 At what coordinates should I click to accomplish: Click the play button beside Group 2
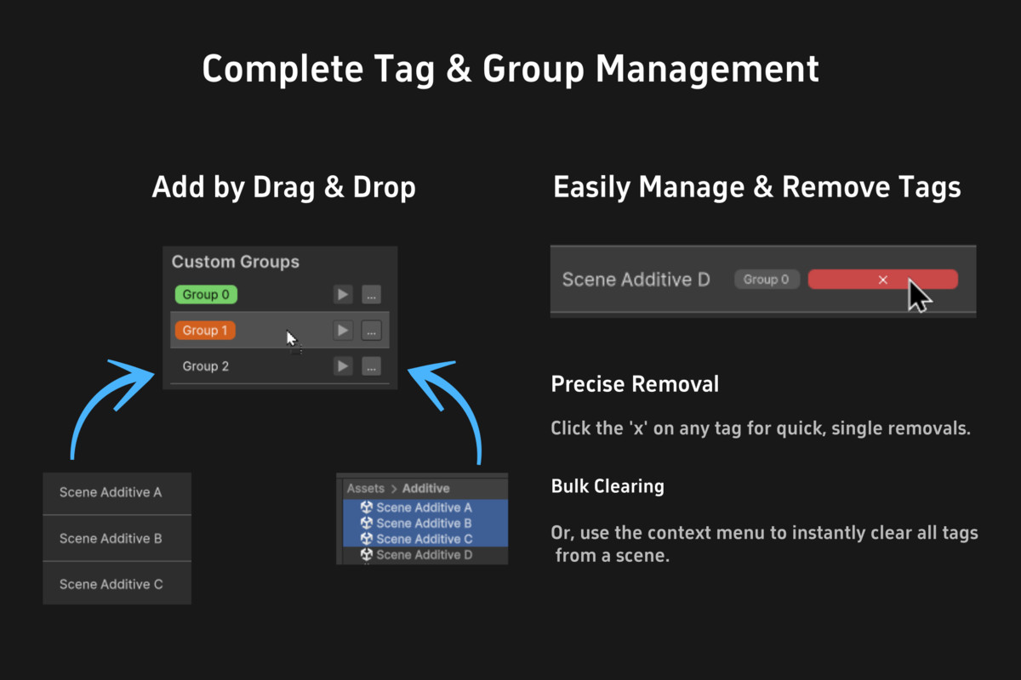342,366
